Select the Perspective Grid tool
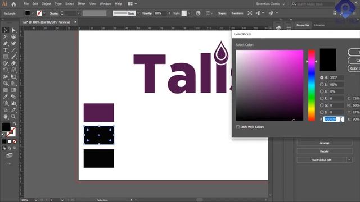 click(x=13, y=84)
